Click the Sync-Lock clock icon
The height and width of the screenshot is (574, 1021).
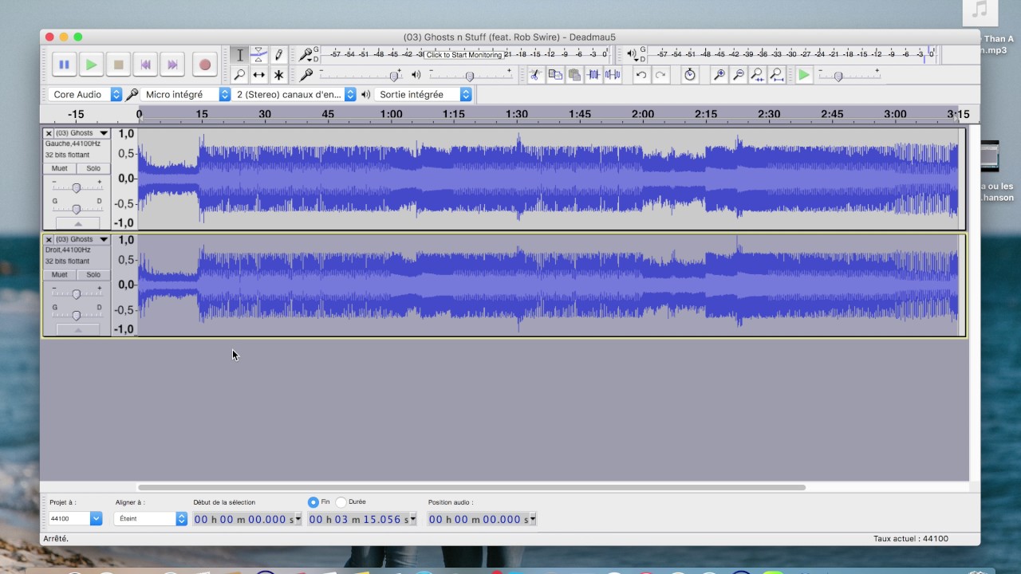690,75
